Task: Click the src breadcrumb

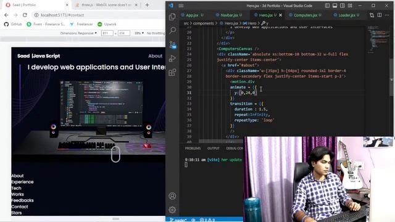Action: [x=186, y=23]
